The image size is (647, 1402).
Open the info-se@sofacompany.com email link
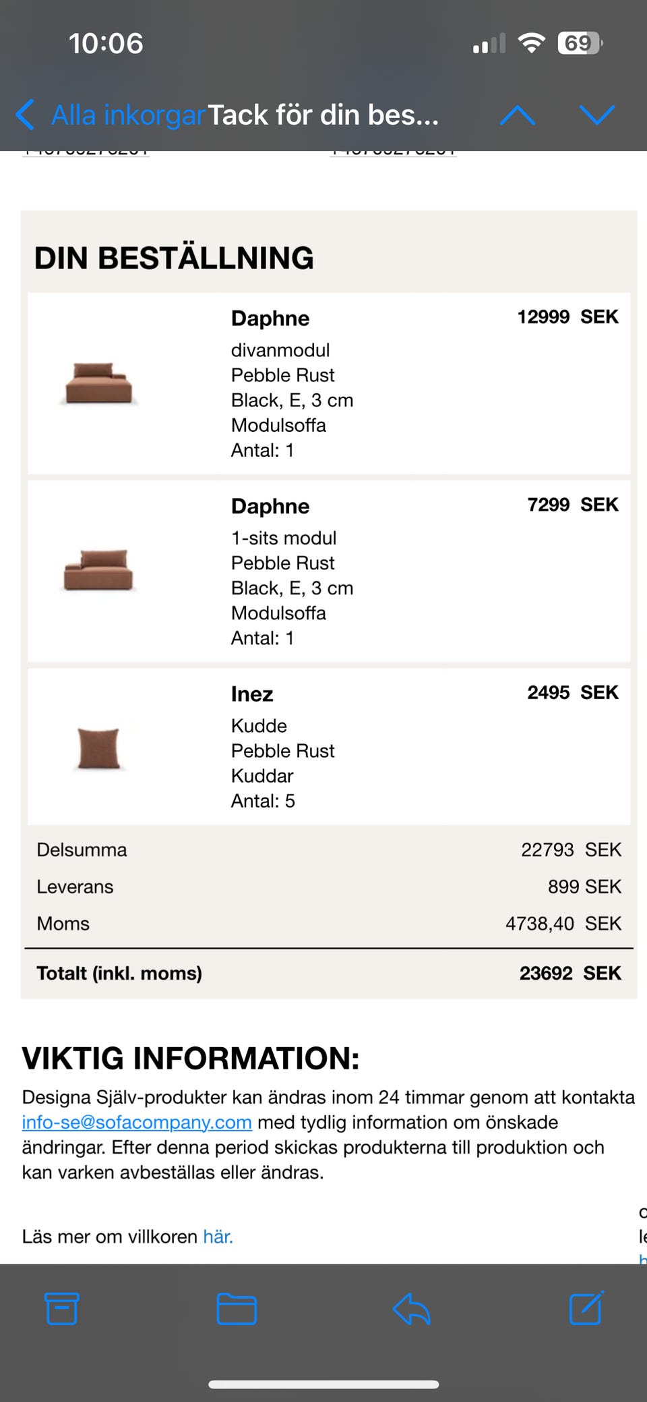(x=137, y=1122)
